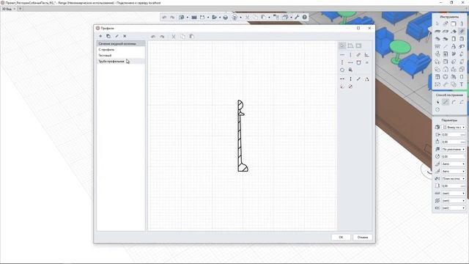
Task: Select the circle tool in the profile editor
Action: [342, 70]
